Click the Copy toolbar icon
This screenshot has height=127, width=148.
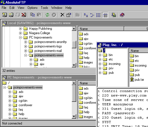click(x=32, y=15)
